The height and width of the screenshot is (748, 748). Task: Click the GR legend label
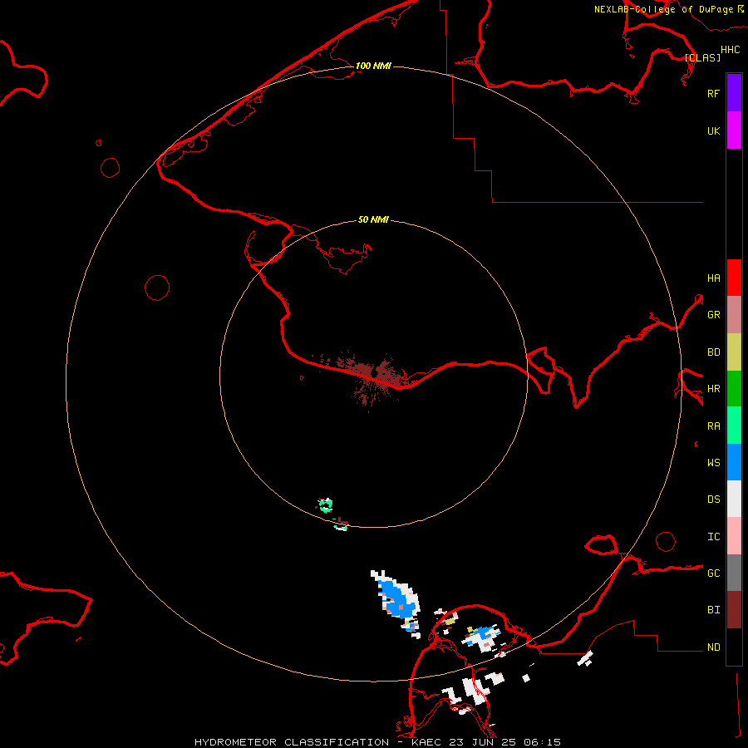coord(713,315)
